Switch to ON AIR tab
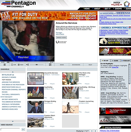131x132 pixels. (x=105, y=60)
